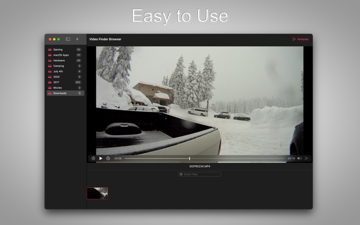Image resolution: width=360 pixels, height=225 pixels.
Task: Click the video progress scrubber handle
Action: 189,158
